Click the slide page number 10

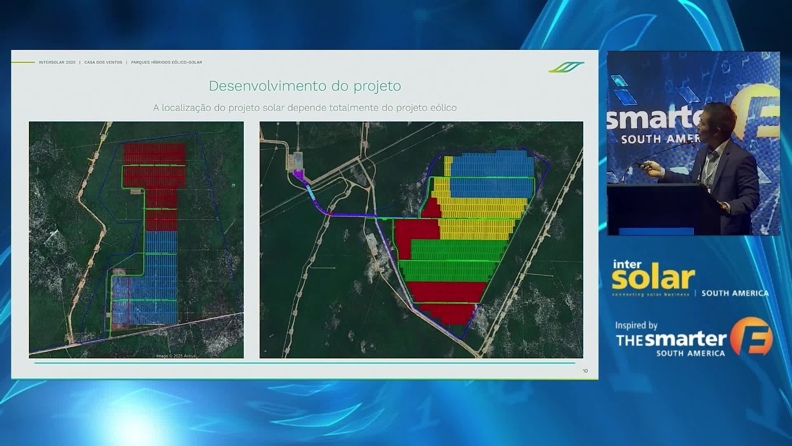(x=585, y=371)
